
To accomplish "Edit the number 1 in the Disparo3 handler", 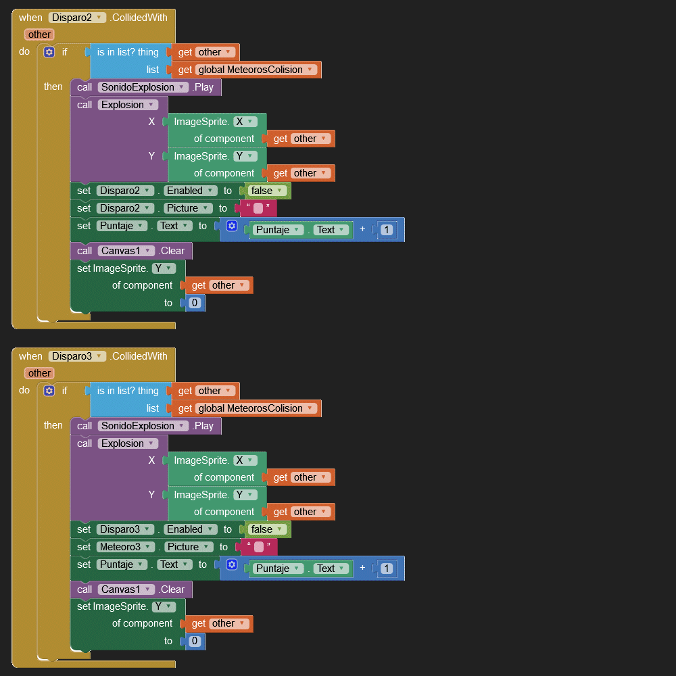I will (x=386, y=569).
